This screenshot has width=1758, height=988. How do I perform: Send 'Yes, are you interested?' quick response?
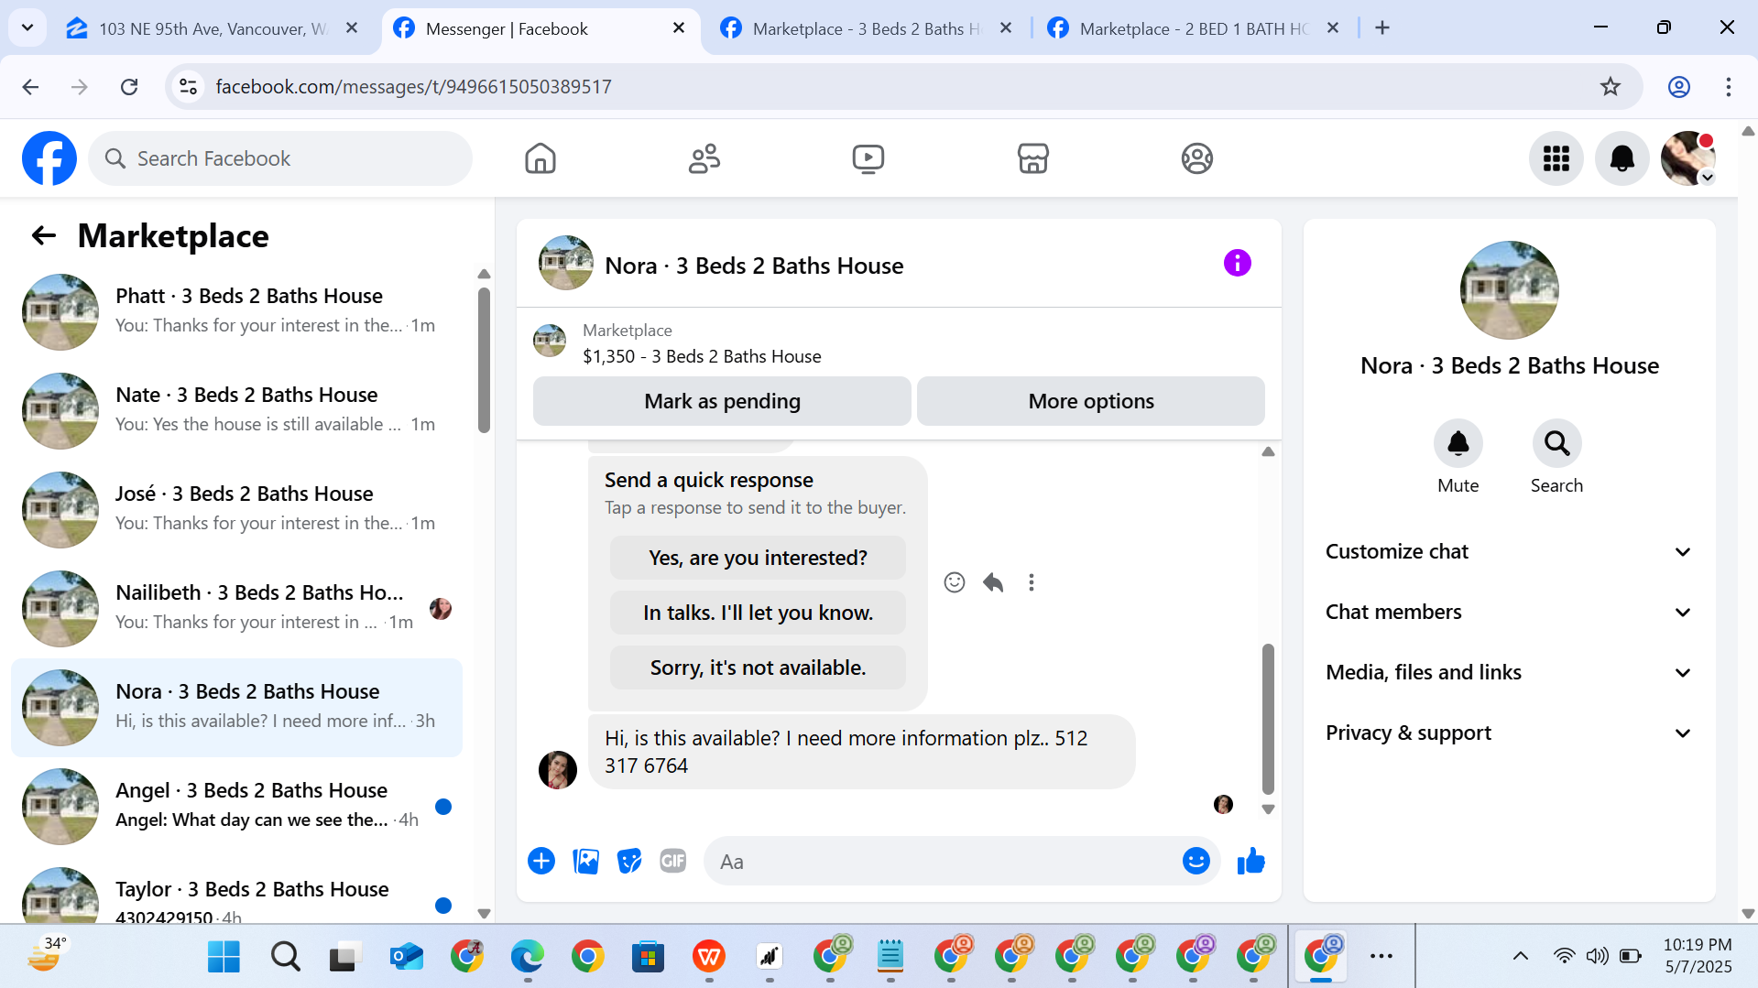[758, 558]
